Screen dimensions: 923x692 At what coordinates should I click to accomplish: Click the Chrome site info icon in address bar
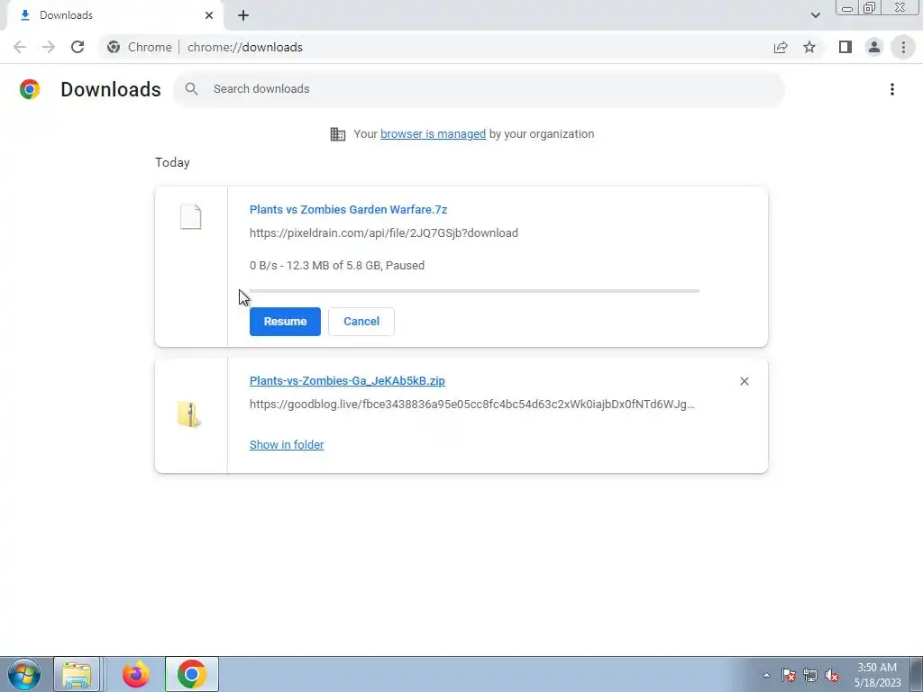click(x=114, y=47)
